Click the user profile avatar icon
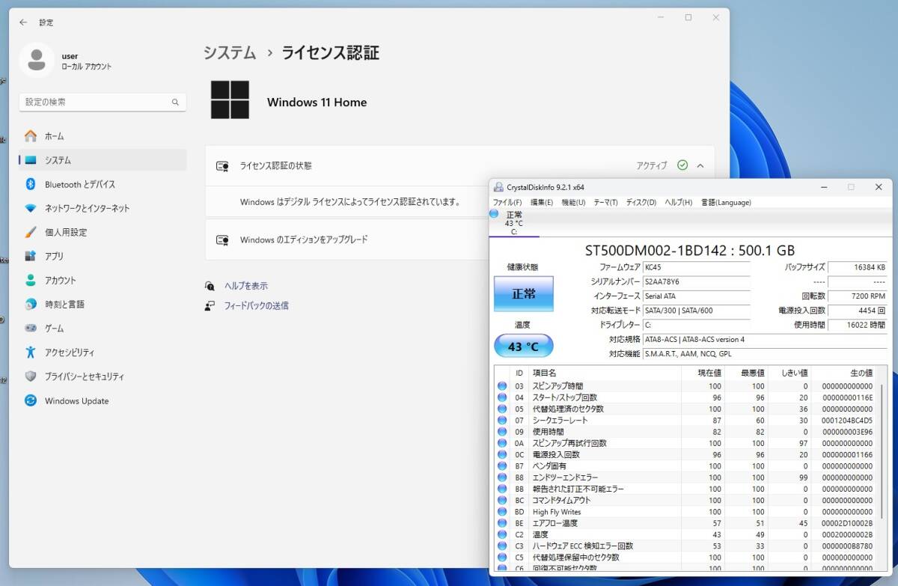This screenshot has width=898, height=586. pyautogui.click(x=36, y=61)
